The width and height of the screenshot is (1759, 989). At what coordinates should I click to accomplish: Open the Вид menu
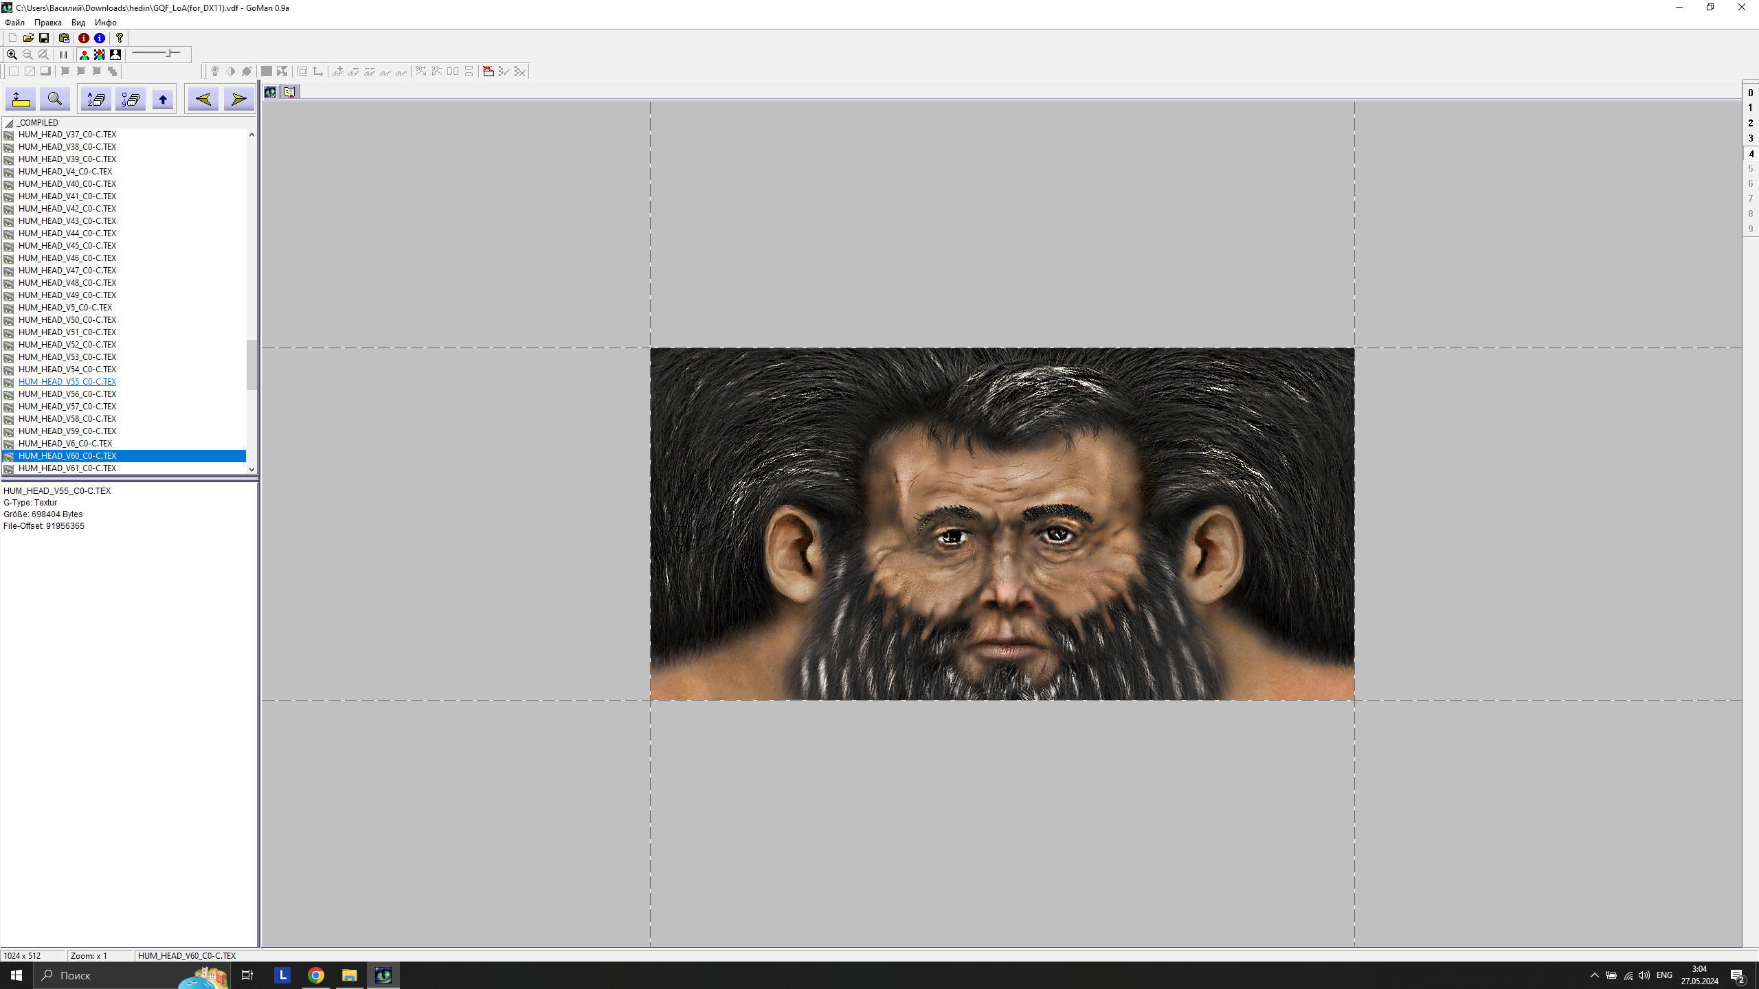[x=78, y=23]
